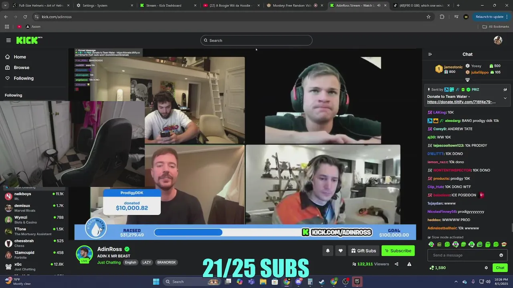View site information icon in address bar
This screenshot has width=513, height=288.
tap(36, 17)
